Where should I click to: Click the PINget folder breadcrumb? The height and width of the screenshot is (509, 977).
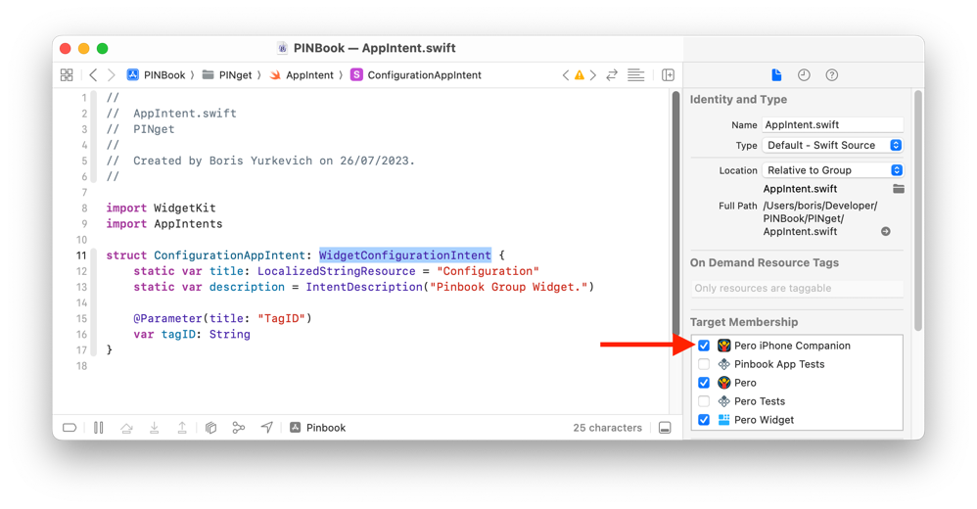(227, 74)
